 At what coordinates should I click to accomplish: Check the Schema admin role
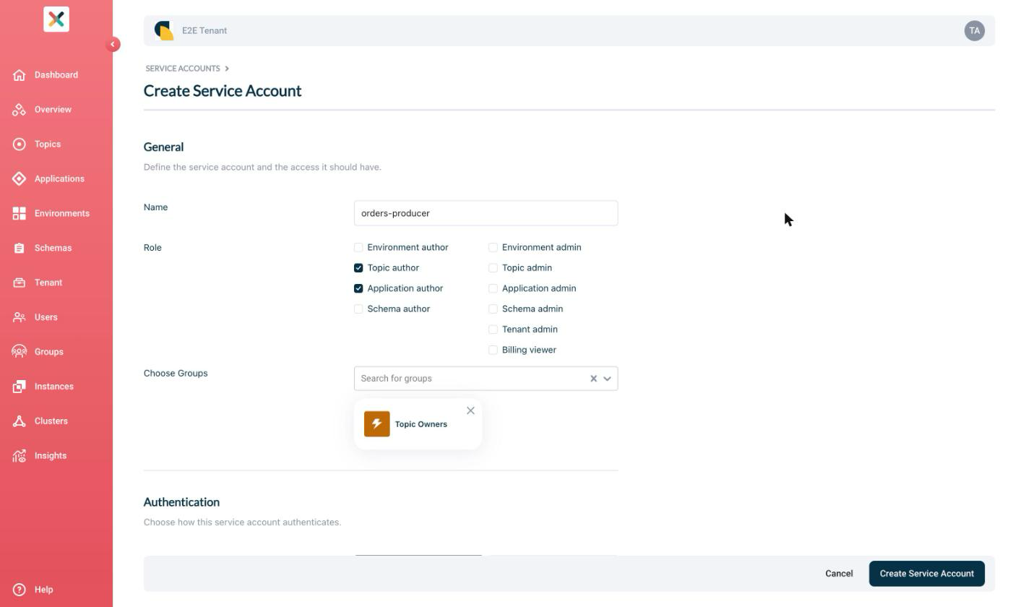click(493, 309)
